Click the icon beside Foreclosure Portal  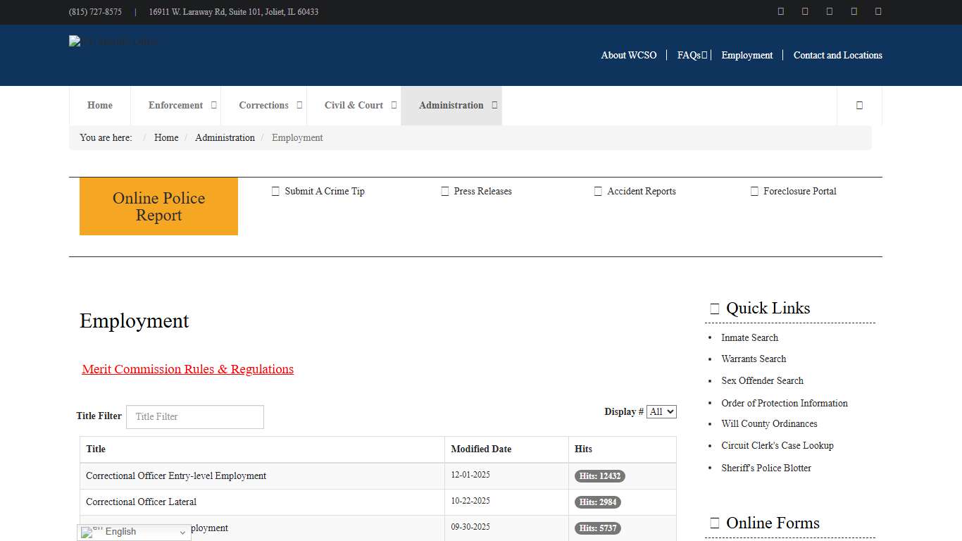754,192
